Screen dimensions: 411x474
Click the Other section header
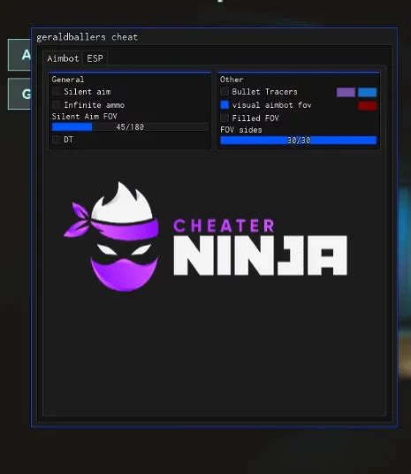coord(232,80)
